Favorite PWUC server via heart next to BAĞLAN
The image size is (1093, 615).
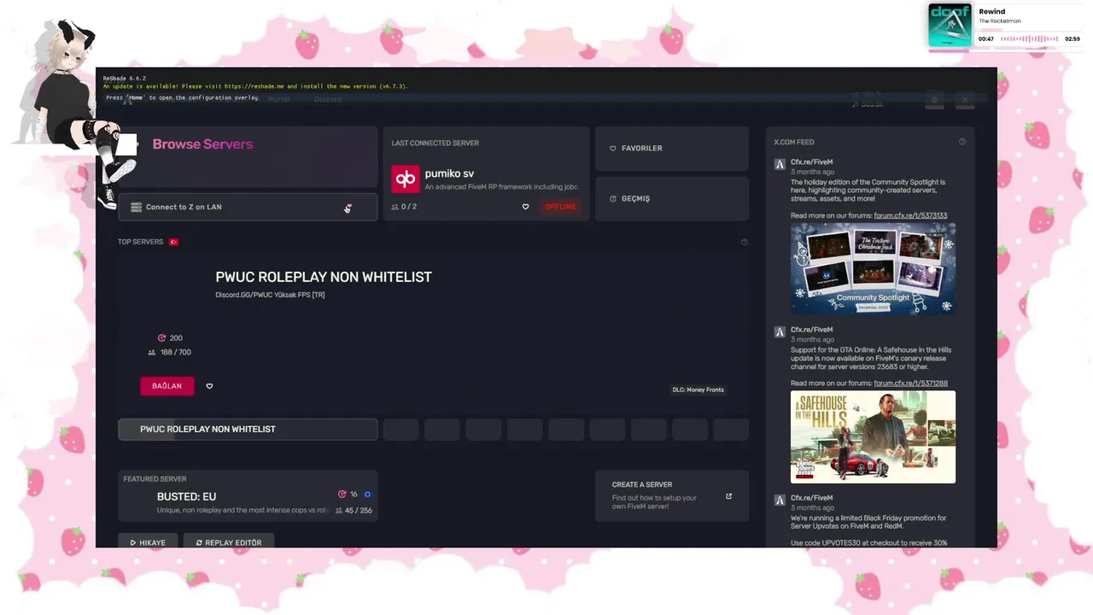209,386
